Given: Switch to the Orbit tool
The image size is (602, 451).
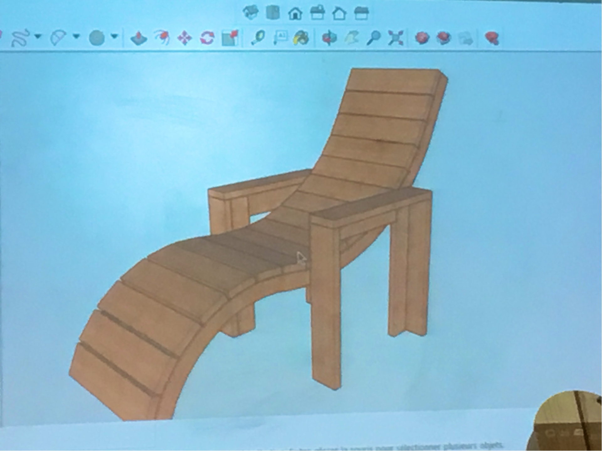Looking at the screenshot, I should coord(329,38).
